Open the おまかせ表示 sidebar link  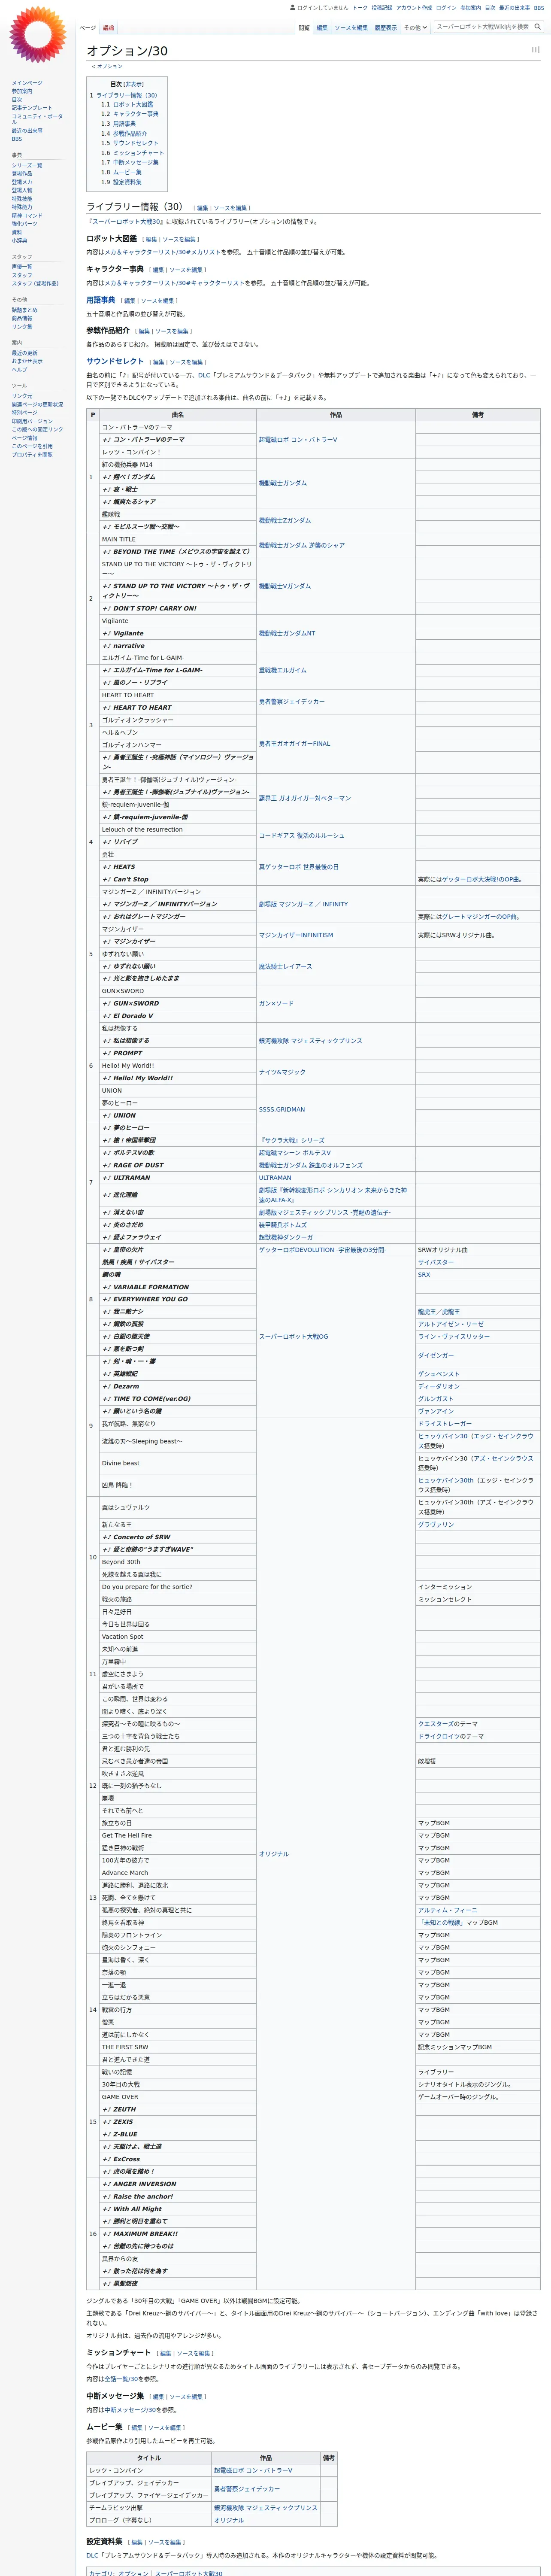point(27,361)
